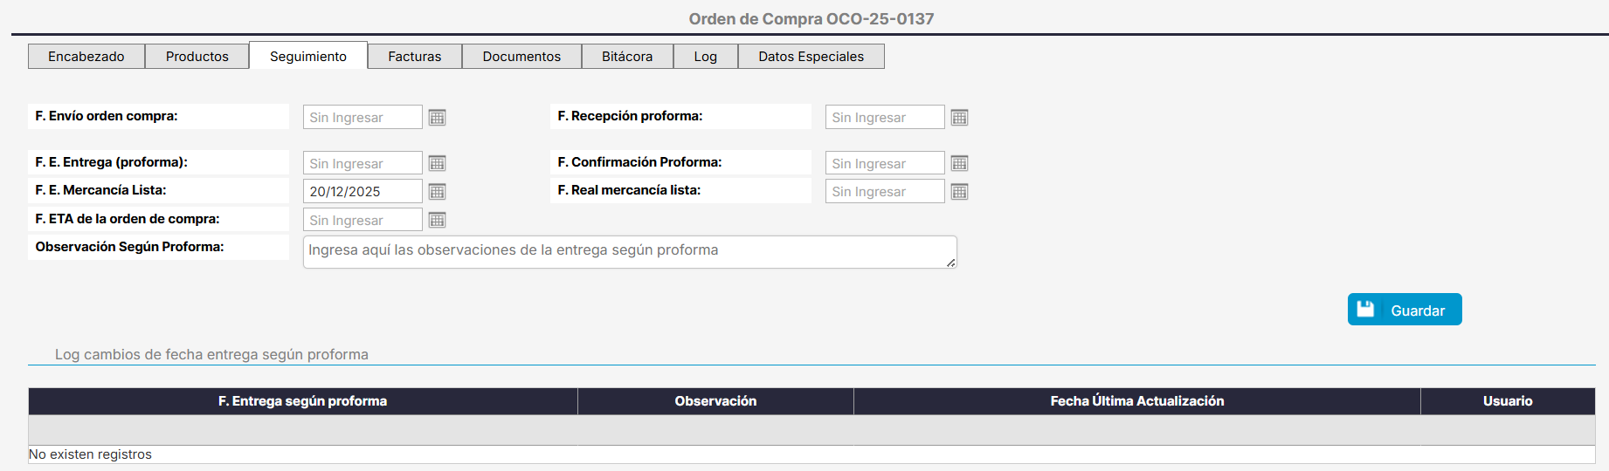1609x471 pixels.
Task: Click the F. Envío orden compra date field
Action: click(363, 118)
